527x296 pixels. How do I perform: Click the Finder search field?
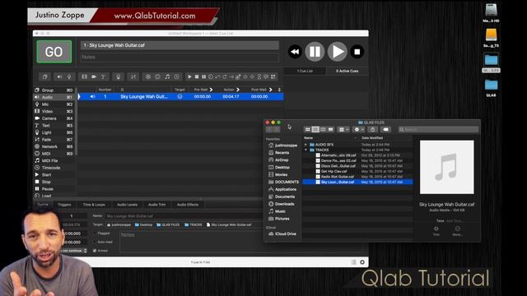pyautogui.click(x=438, y=129)
